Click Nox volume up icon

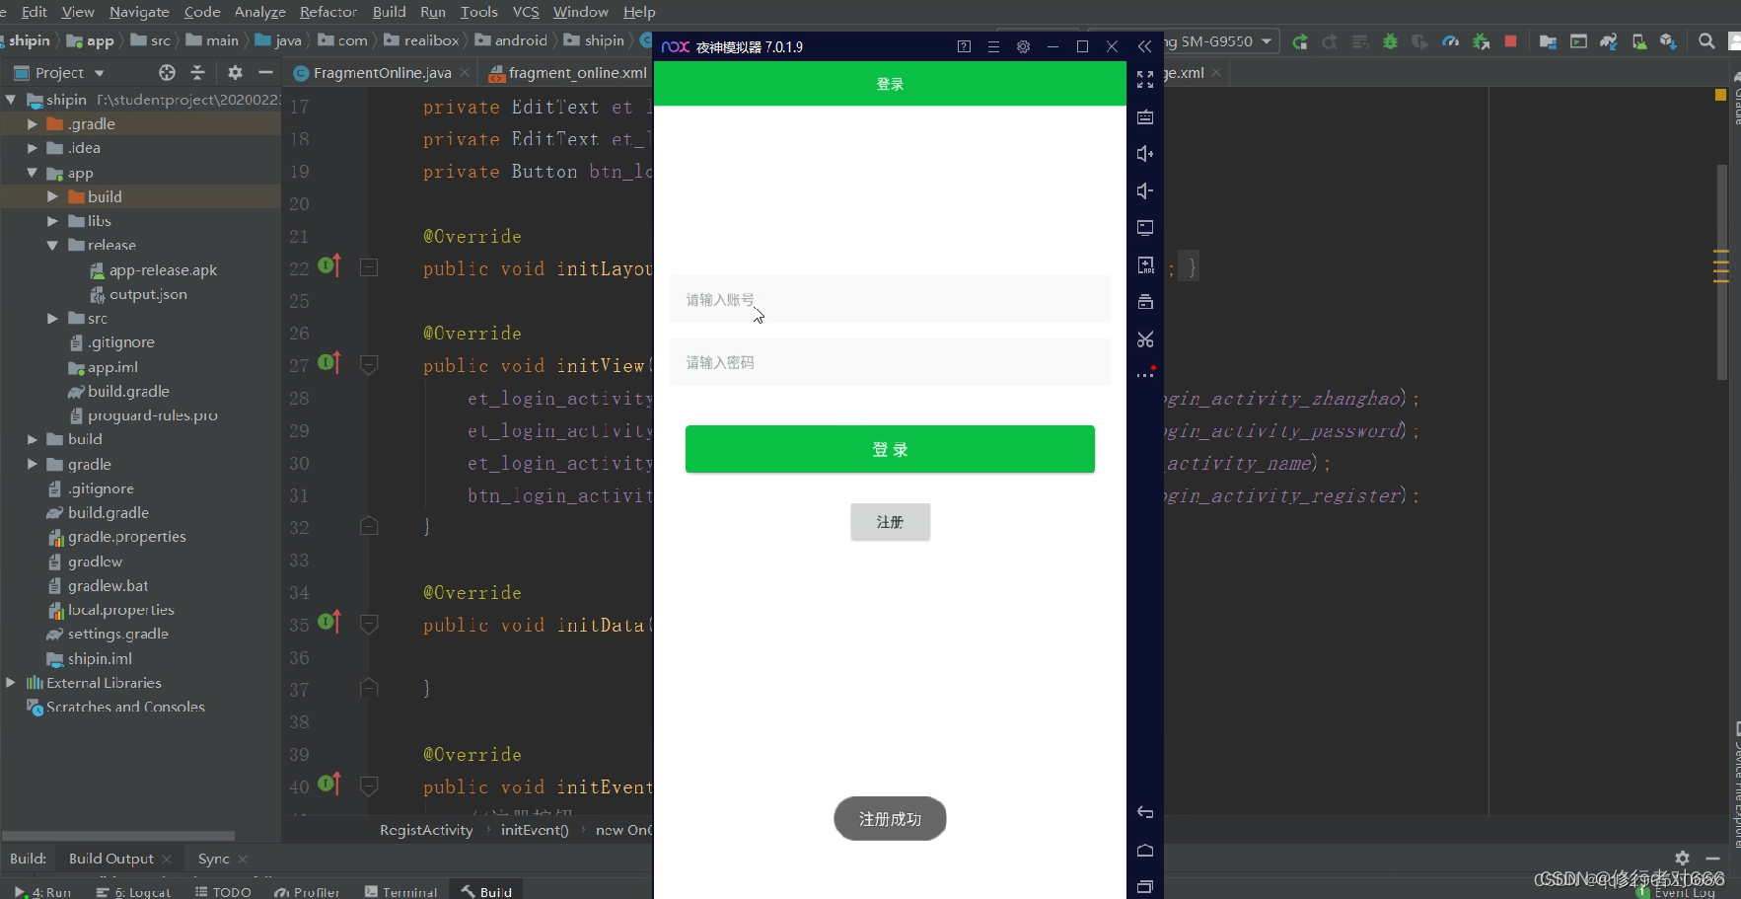pyautogui.click(x=1145, y=154)
